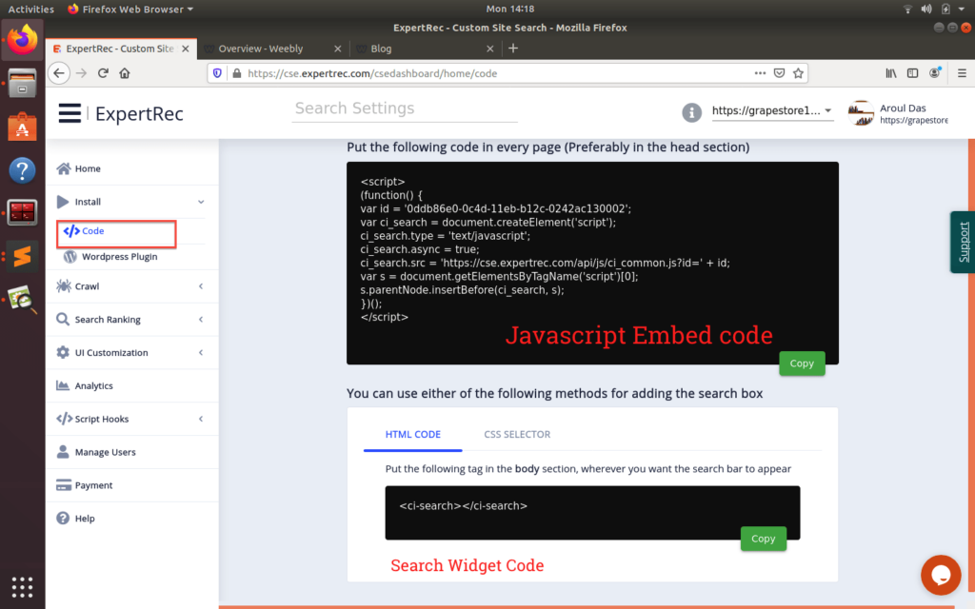Copy the Javascript embed code

pos(801,363)
